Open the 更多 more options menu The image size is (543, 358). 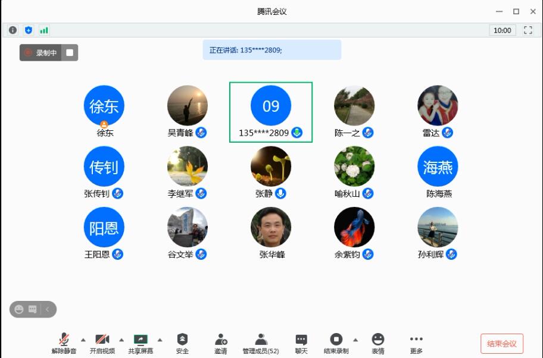point(416,343)
